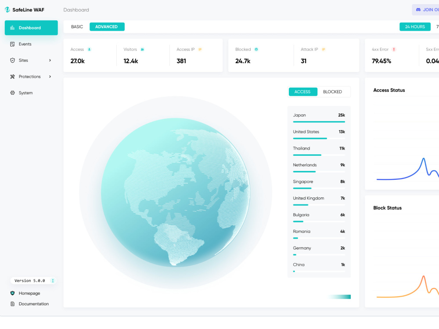Viewport: 439px width, 329px height.
Task: Click the System gear icon
Action: click(12, 93)
